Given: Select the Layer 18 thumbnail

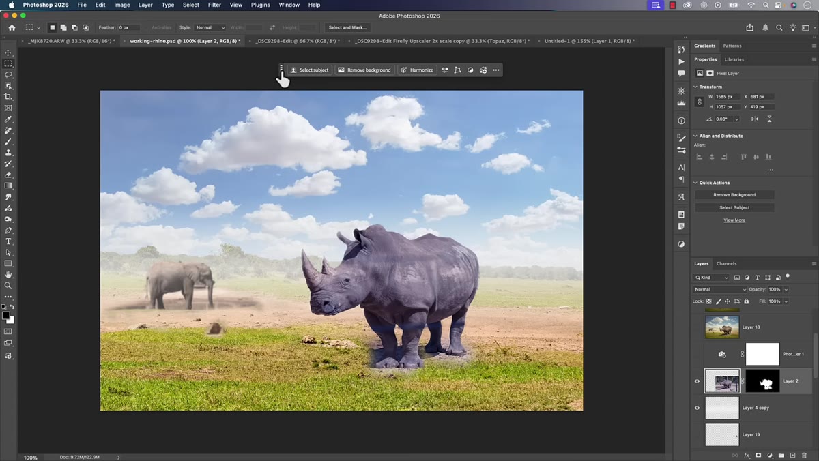Looking at the screenshot, I should (x=722, y=327).
